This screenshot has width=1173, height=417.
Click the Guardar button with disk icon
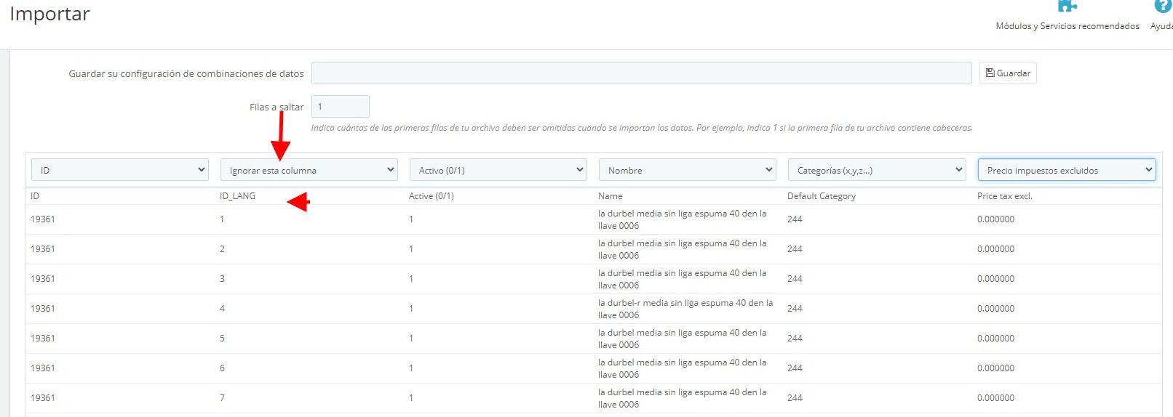pos(1008,73)
